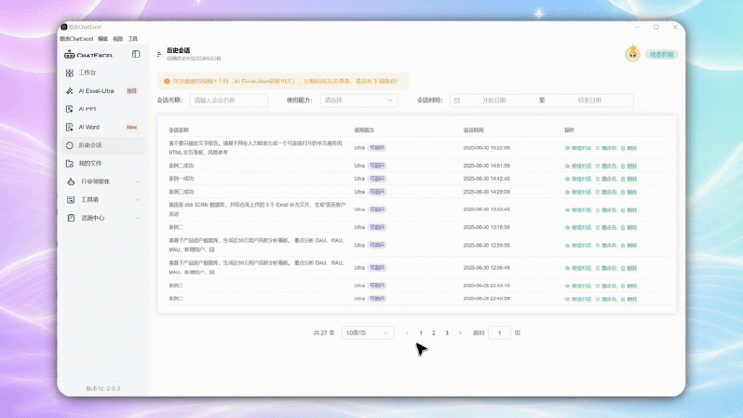Click timestamp 2025-06-30 15:22:06
The height and width of the screenshot is (418, 743).
tap(487, 148)
